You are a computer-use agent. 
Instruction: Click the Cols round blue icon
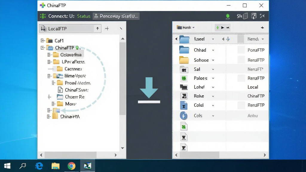pyautogui.click(x=183, y=116)
